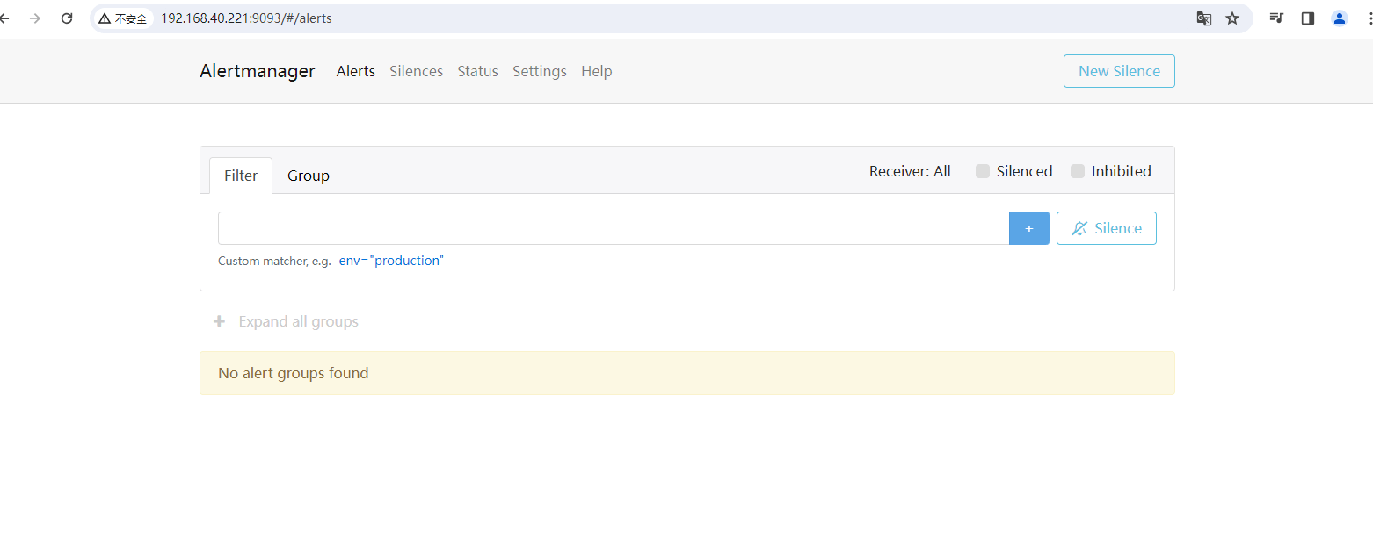Viewport: 1373px width, 553px height.
Task: Open the Silences page in navbar
Action: tap(416, 71)
